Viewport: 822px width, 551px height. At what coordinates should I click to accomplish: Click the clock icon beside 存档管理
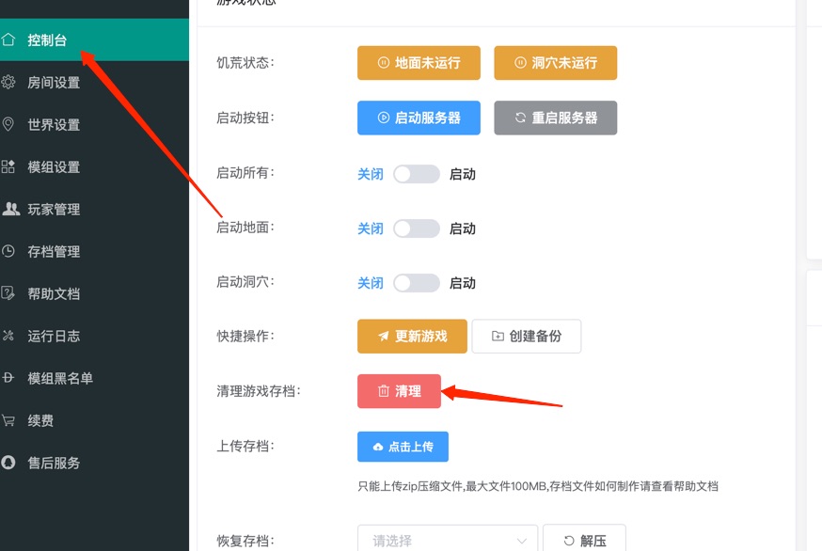point(8,251)
